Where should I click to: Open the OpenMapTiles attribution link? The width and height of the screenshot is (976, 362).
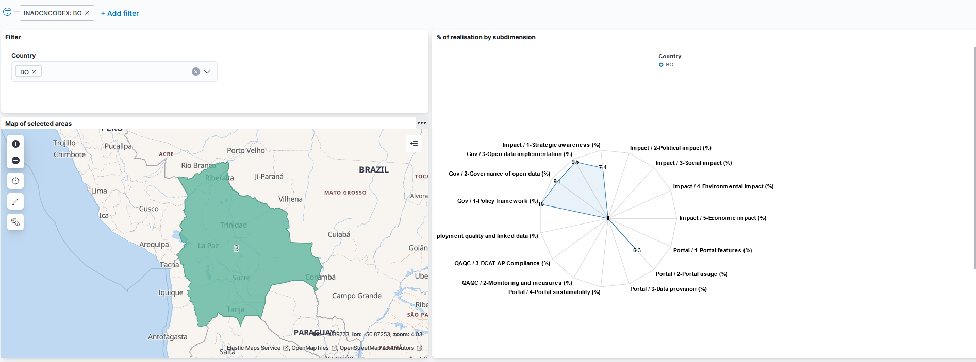[310, 348]
